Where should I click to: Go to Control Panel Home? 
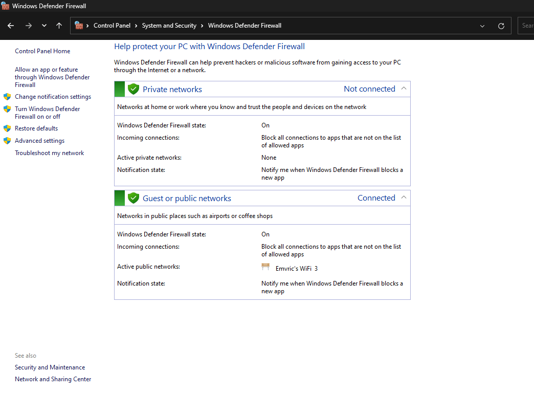point(42,51)
